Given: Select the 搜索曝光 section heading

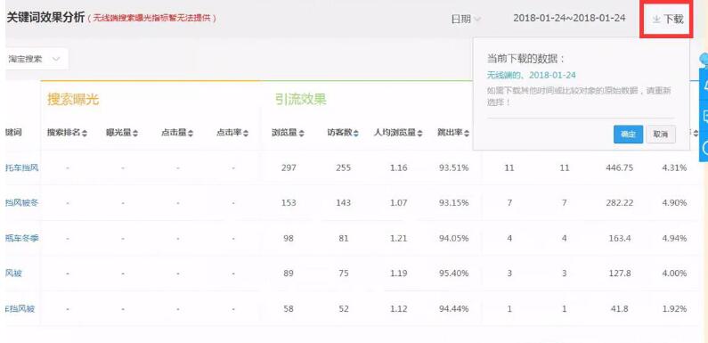Looking at the screenshot, I should point(73,100).
